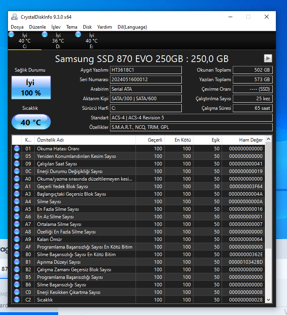Click the Standart field ACS-4 Revision 5

point(191,118)
